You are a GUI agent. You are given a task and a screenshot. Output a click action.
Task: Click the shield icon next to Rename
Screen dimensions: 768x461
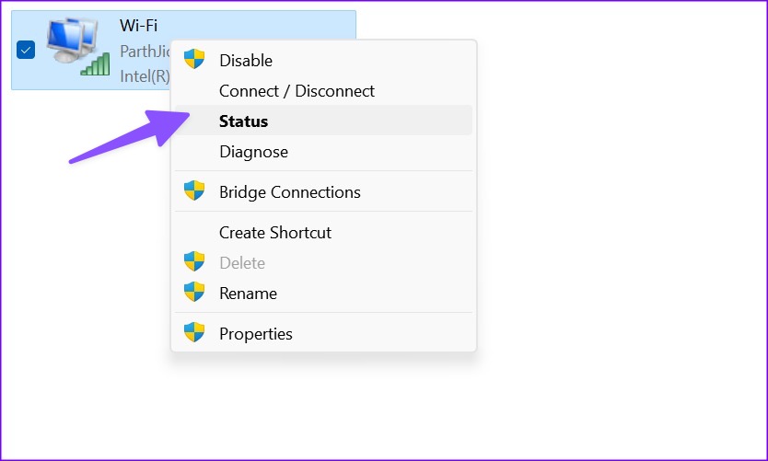pyautogui.click(x=194, y=293)
